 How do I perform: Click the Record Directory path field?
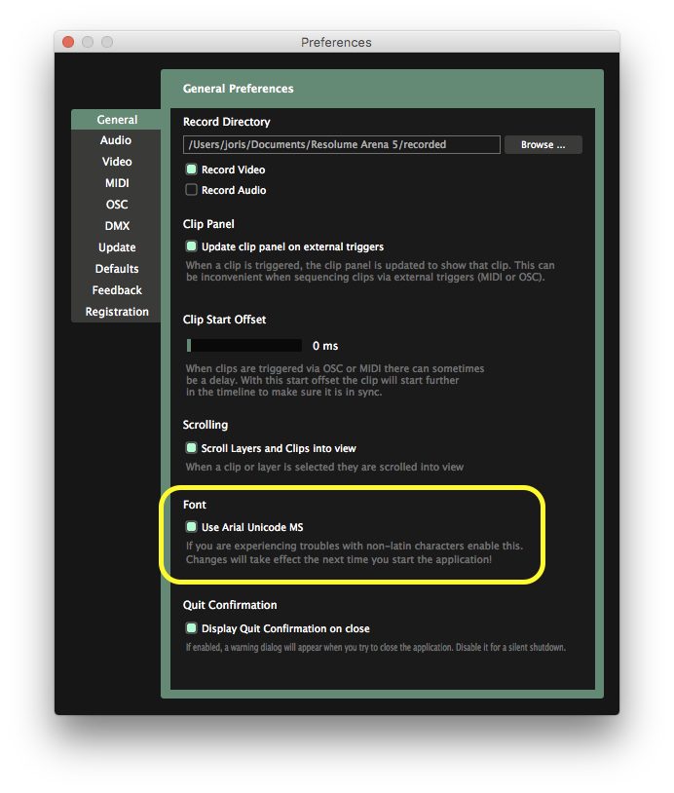tap(341, 145)
